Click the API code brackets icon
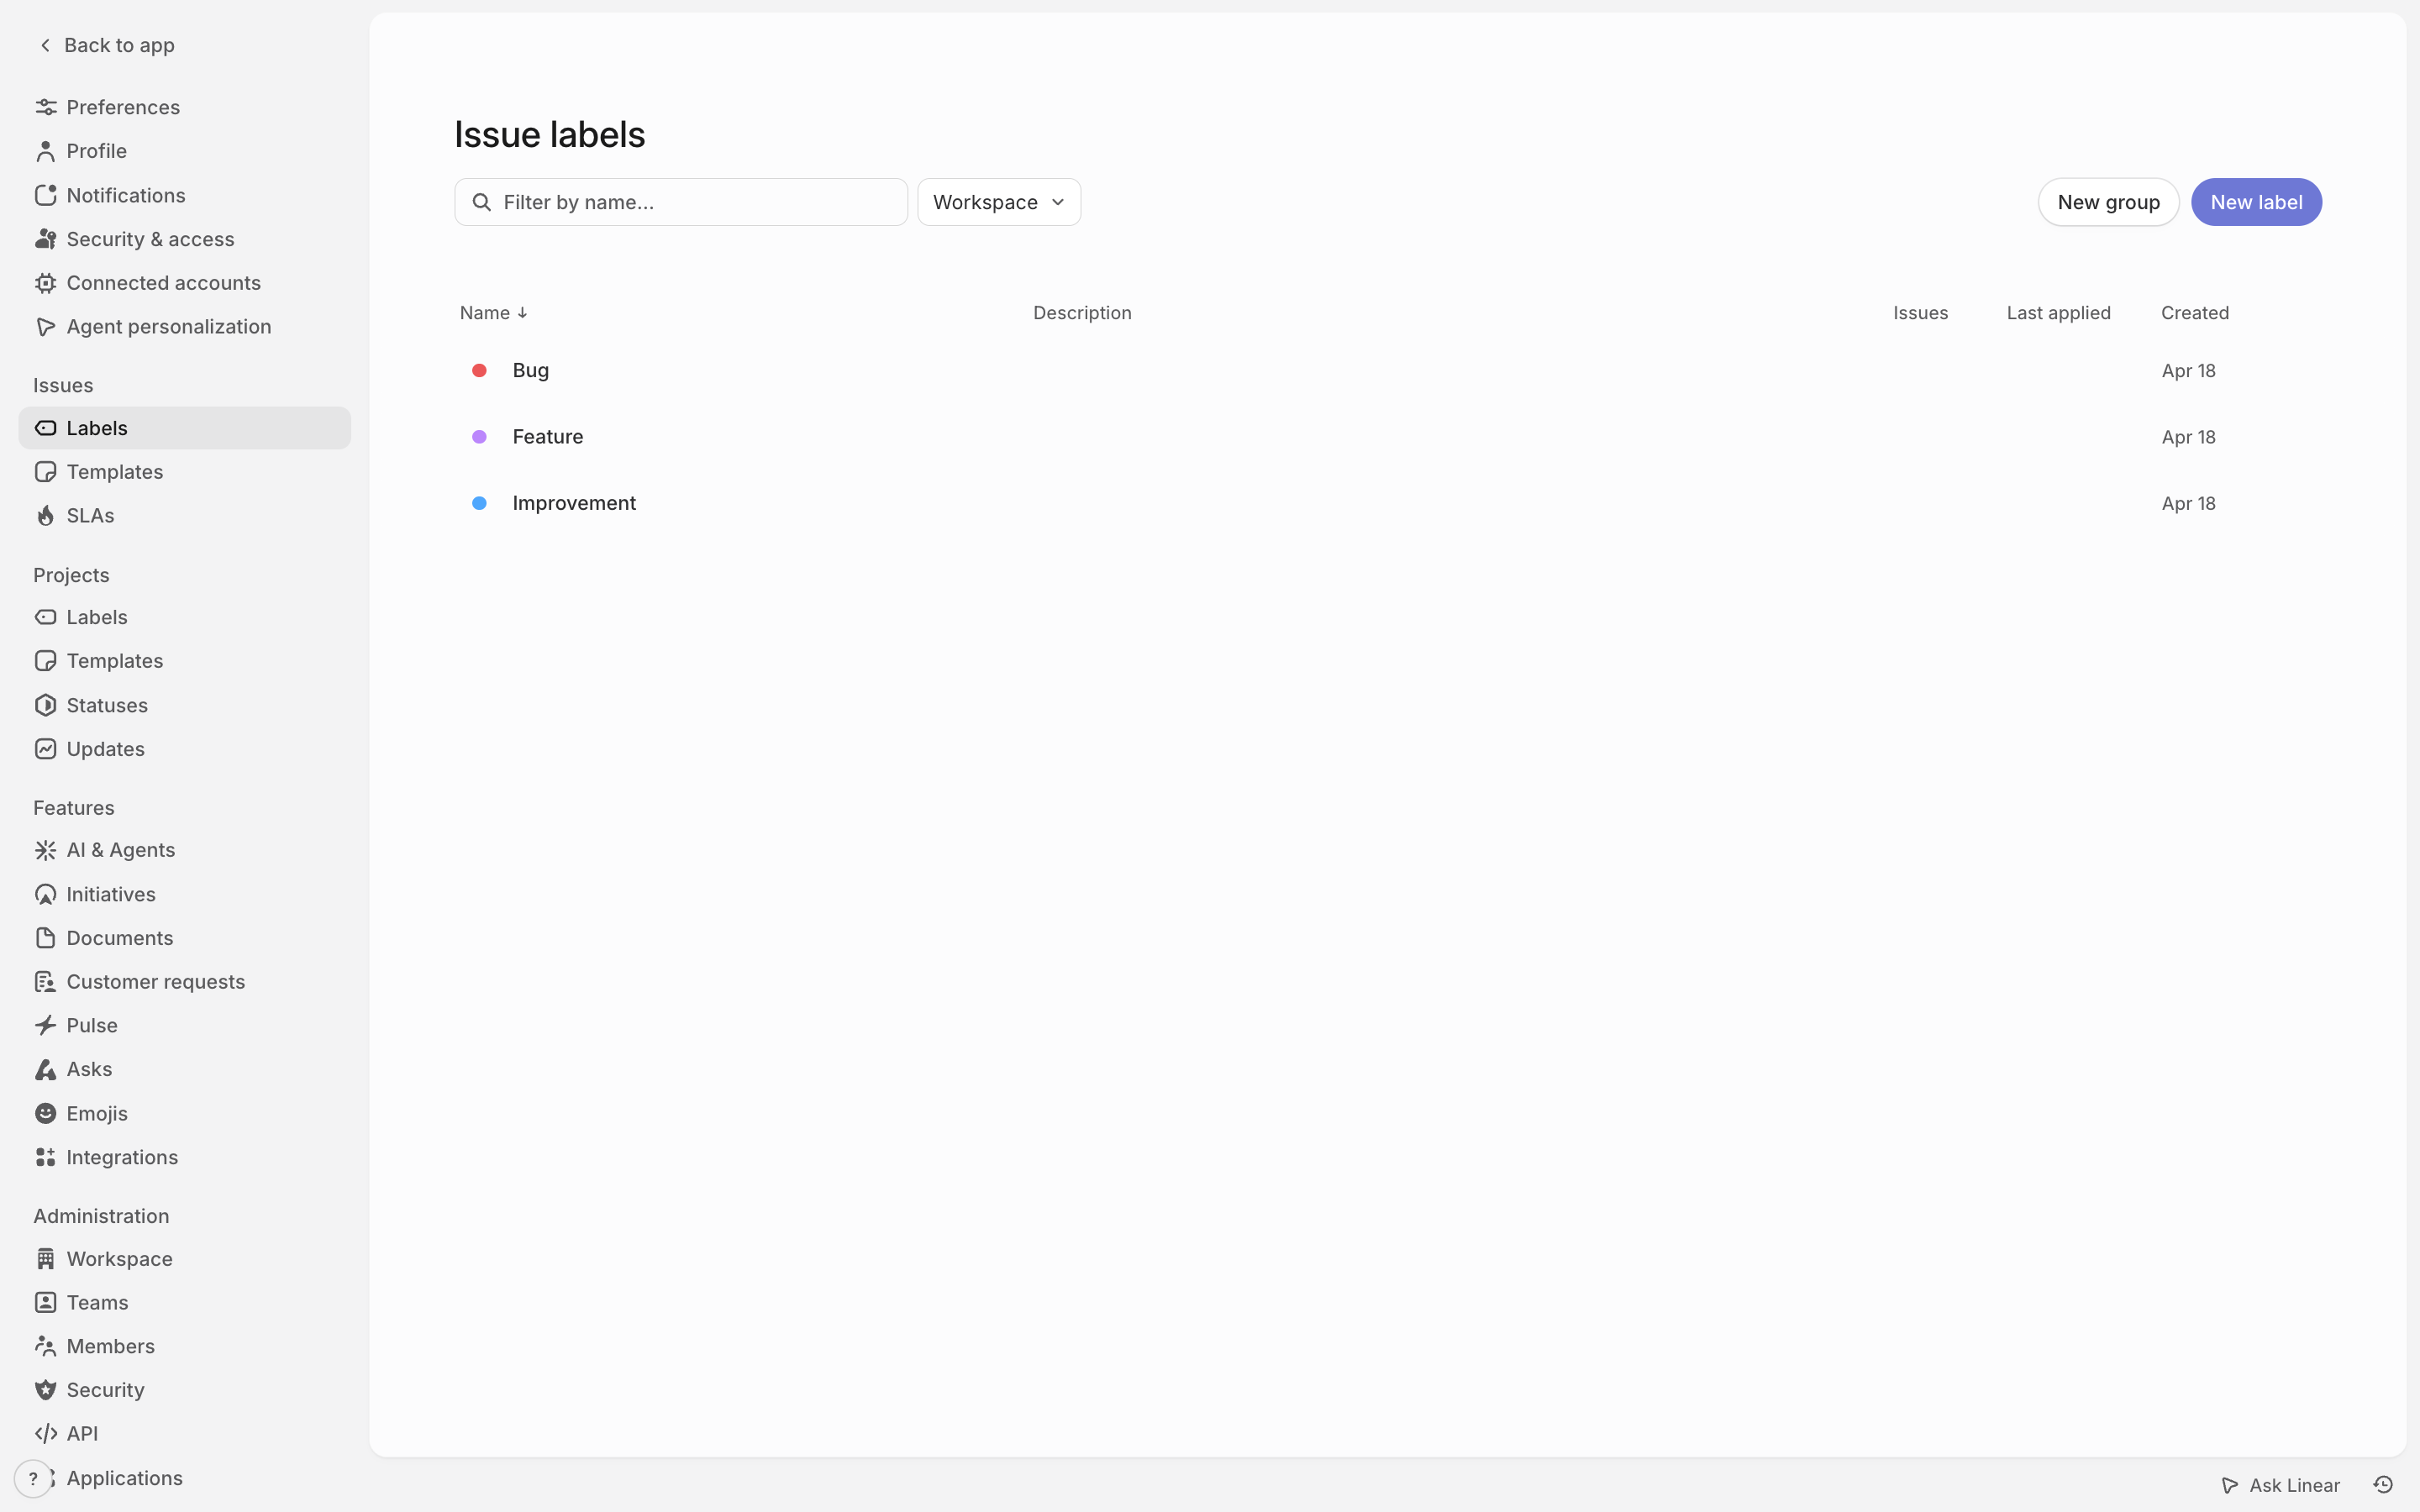 [46, 1434]
